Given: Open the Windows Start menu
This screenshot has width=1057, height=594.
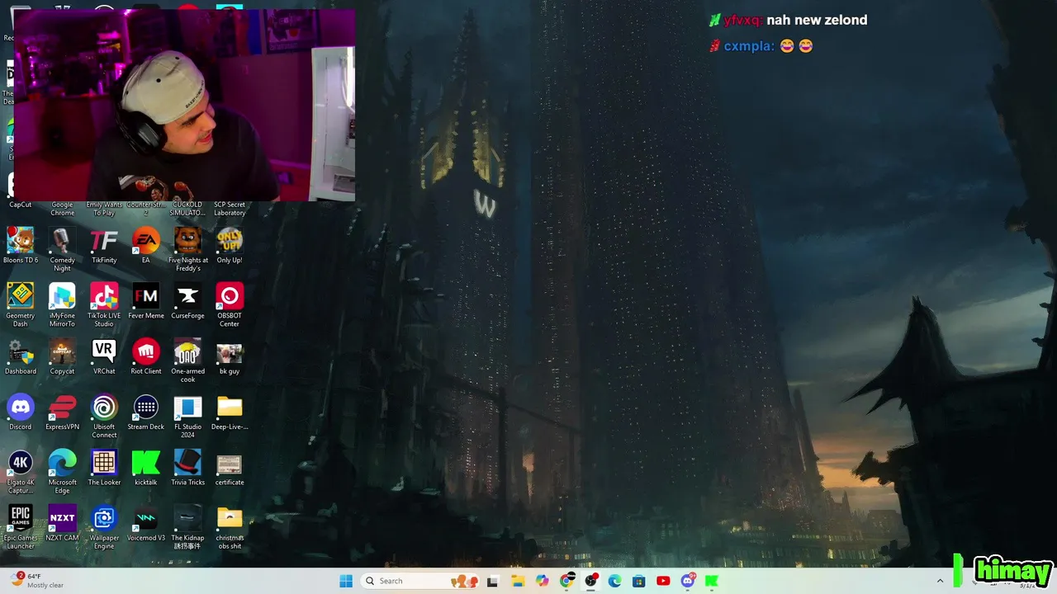Looking at the screenshot, I should click(x=346, y=581).
